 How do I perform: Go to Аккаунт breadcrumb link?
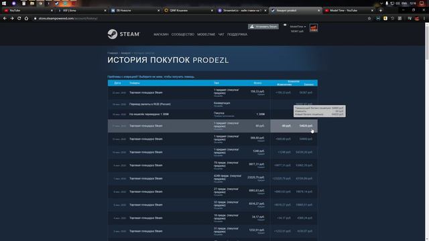(x=125, y=53)
